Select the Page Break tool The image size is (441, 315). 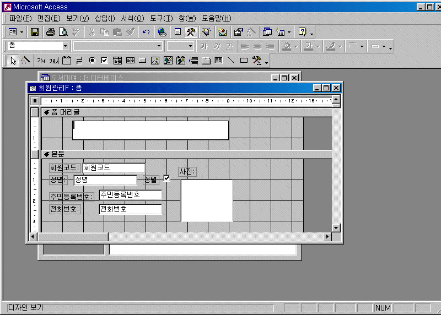[193, 61]
